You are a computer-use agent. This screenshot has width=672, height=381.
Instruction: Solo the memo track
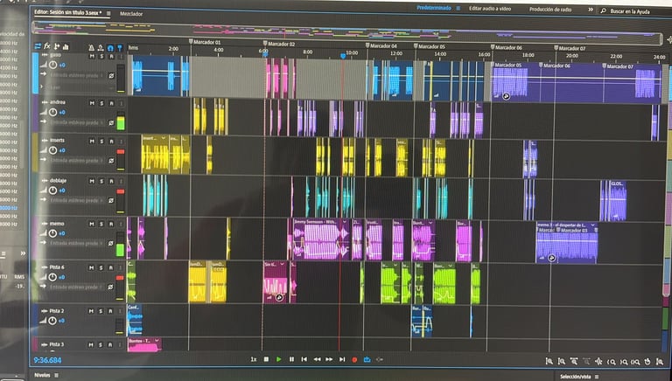click(x=101, y=224)
